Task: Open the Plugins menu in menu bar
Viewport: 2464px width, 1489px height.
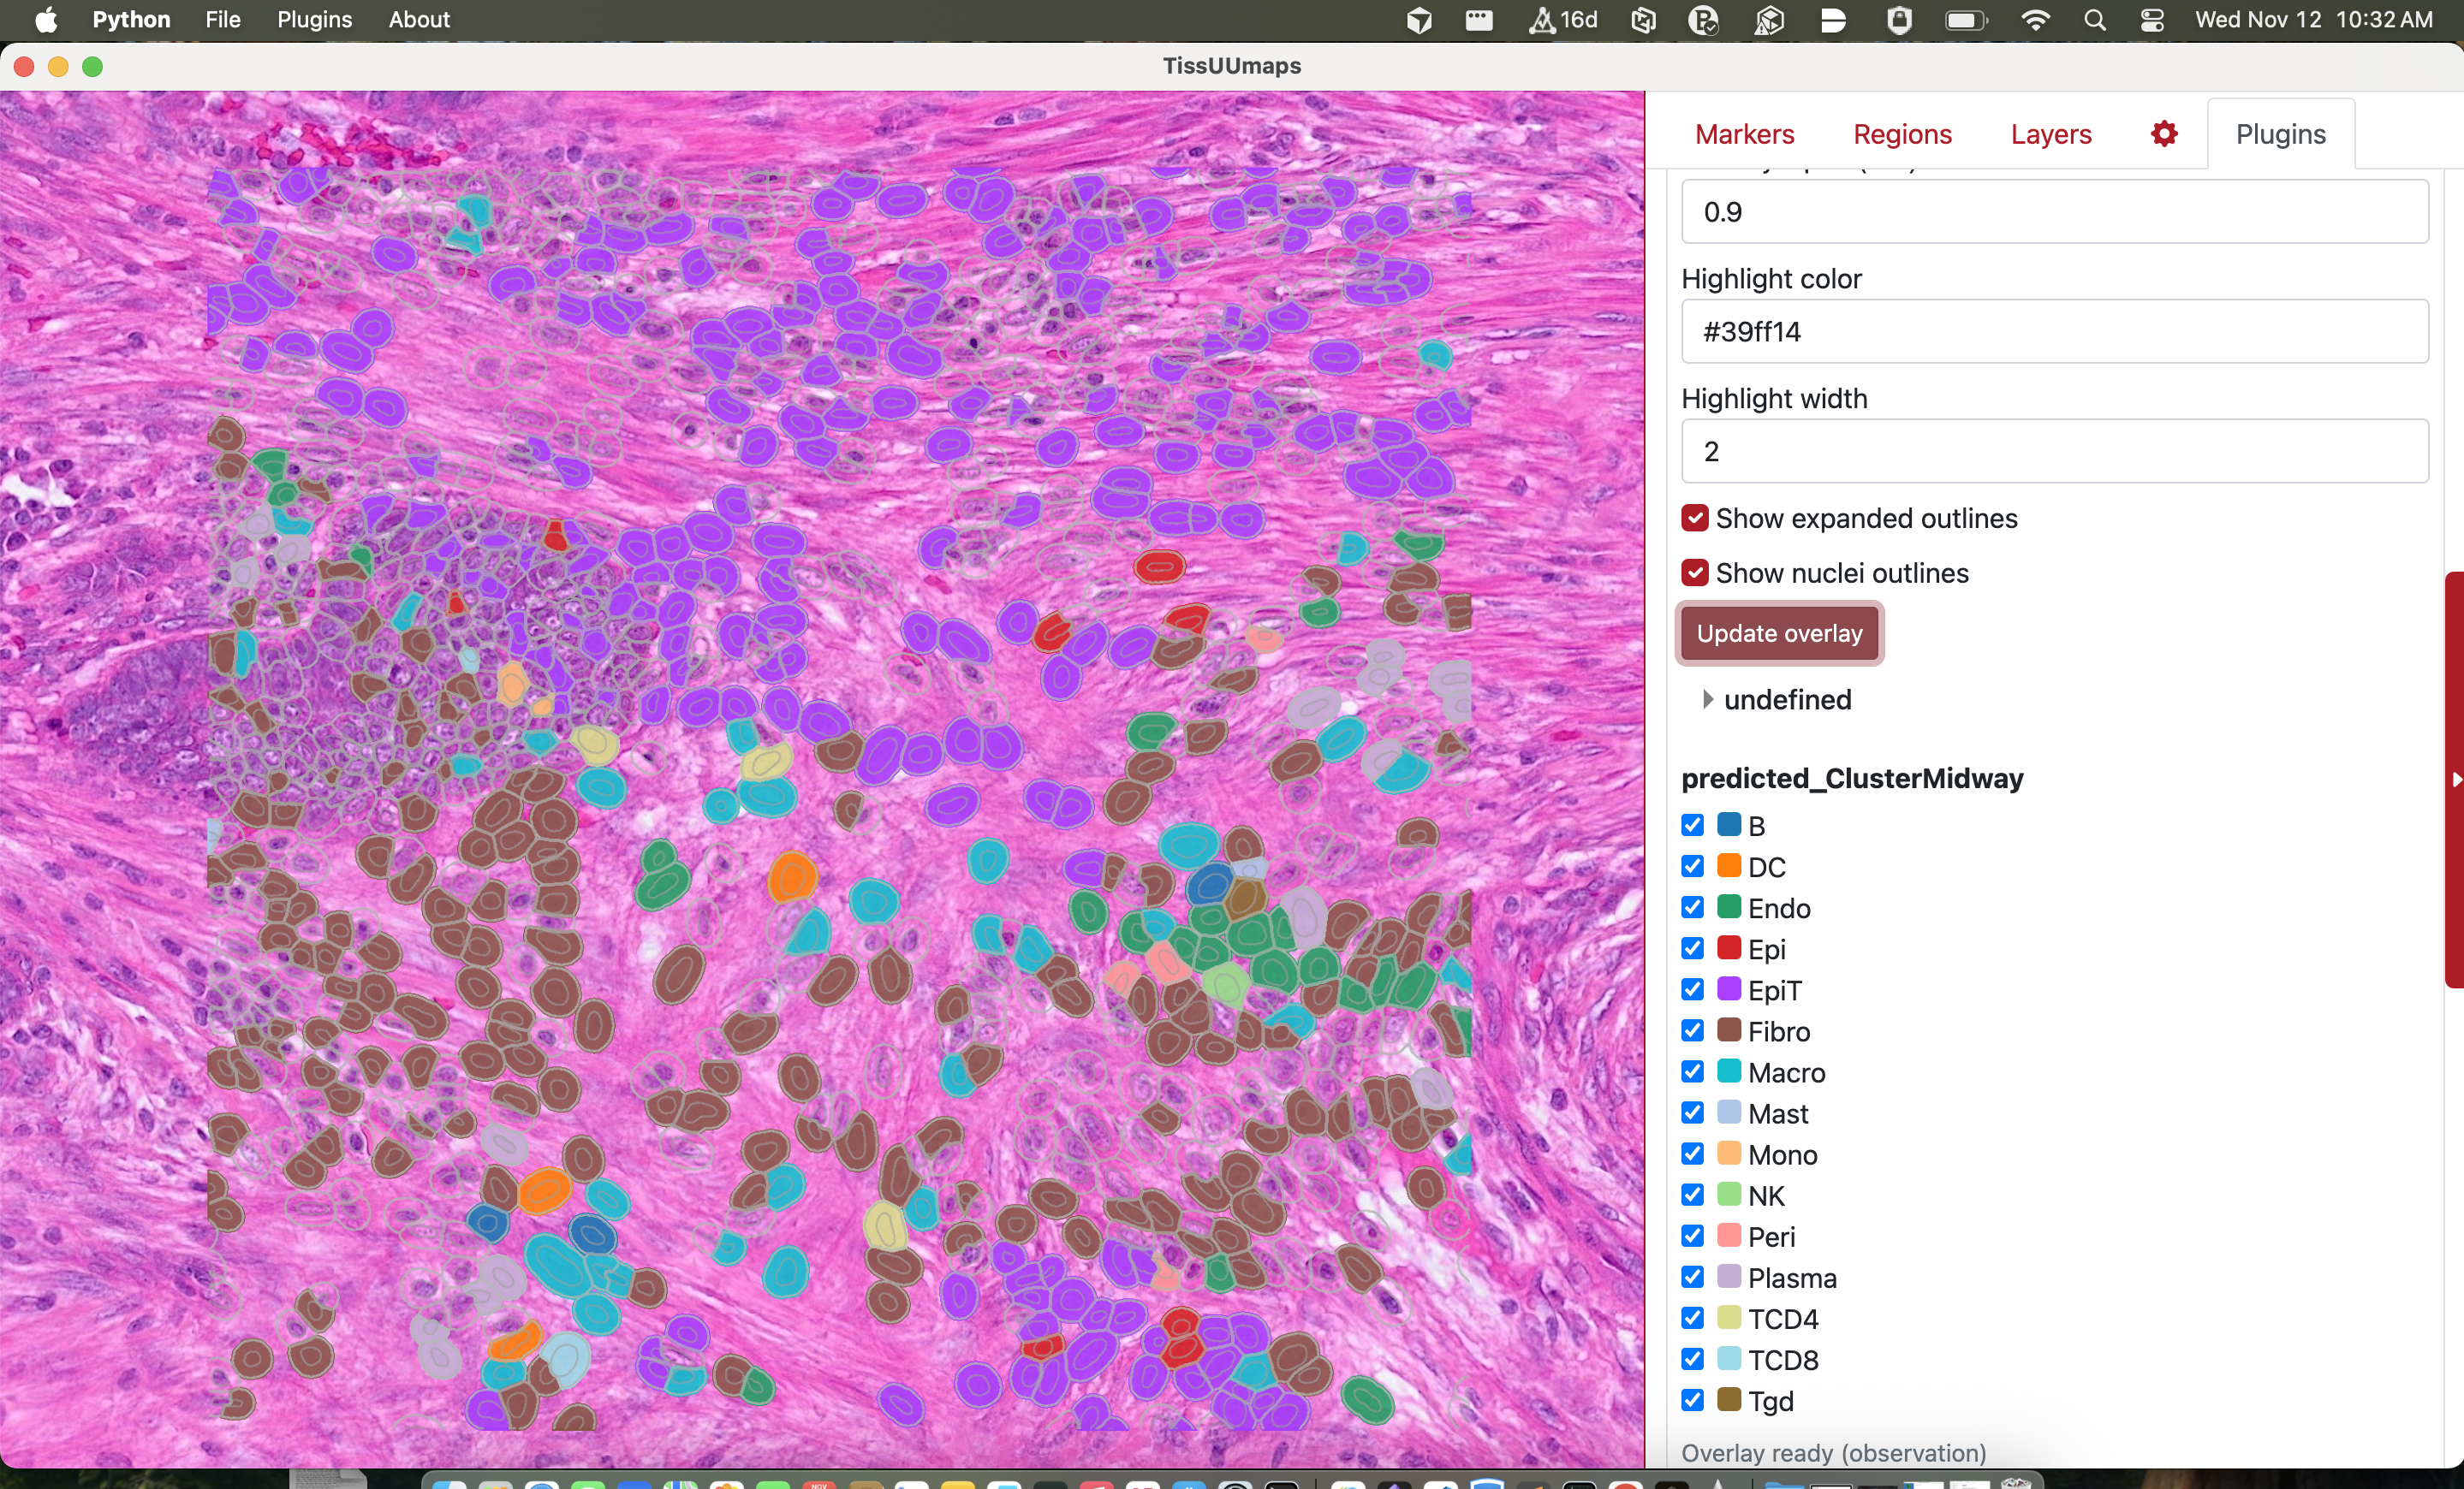Action: [314, 20]
